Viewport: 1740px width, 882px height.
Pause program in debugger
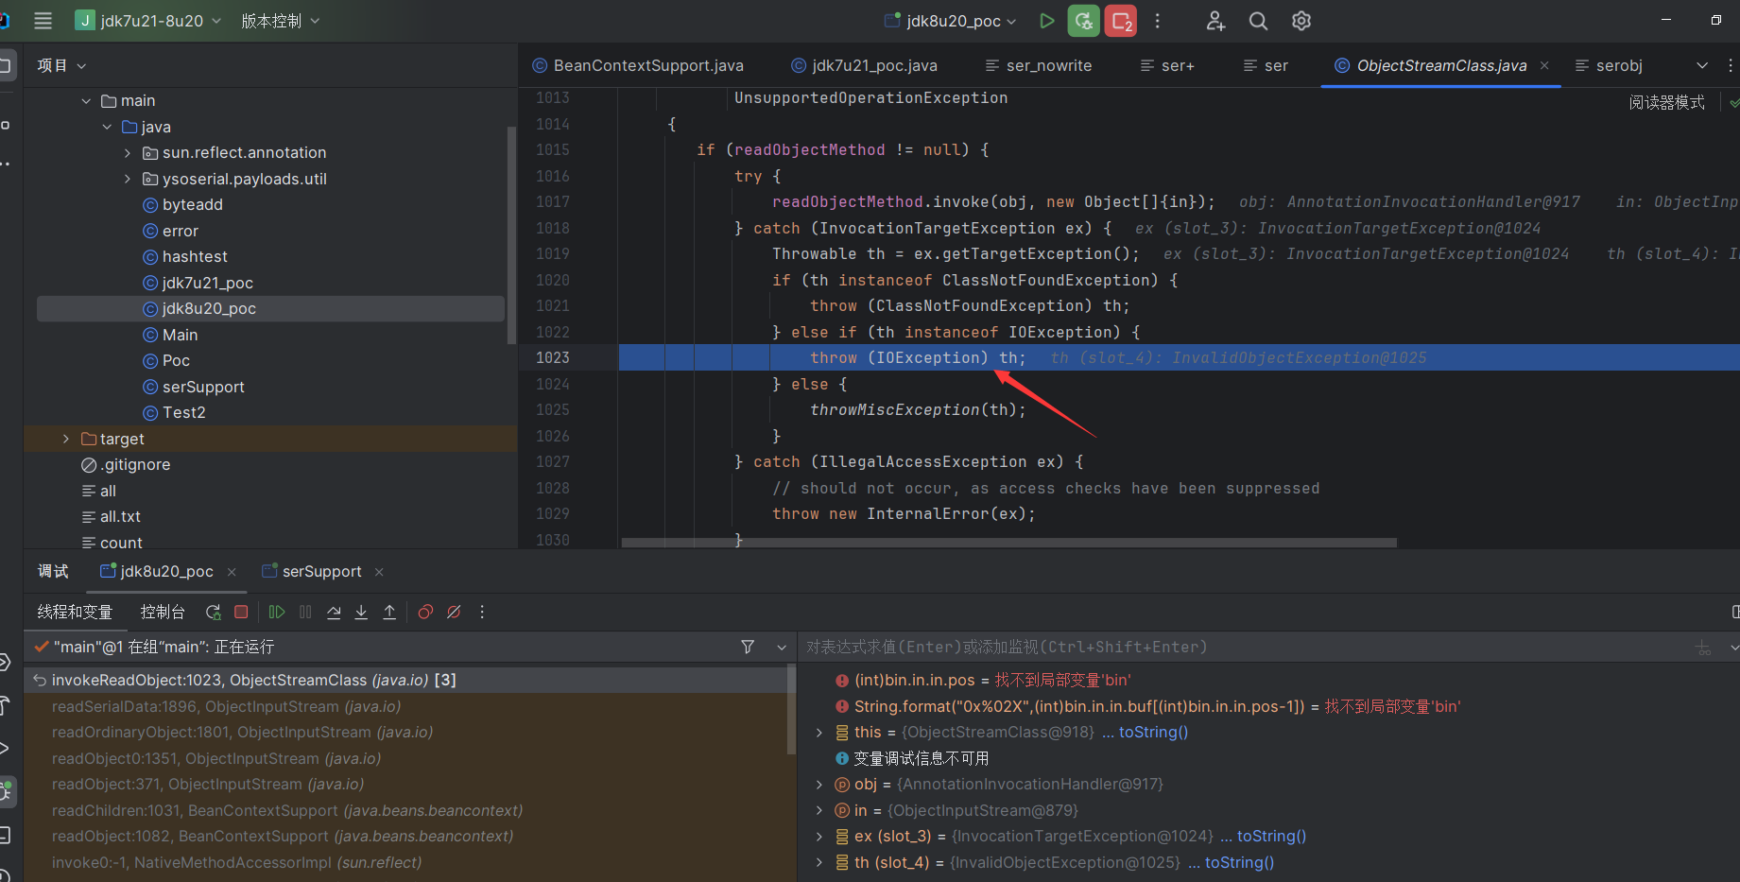(305, 612)
